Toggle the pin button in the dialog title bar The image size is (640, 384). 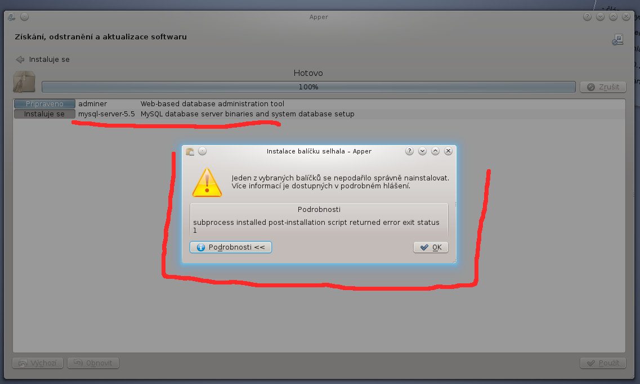click(203, 151)
